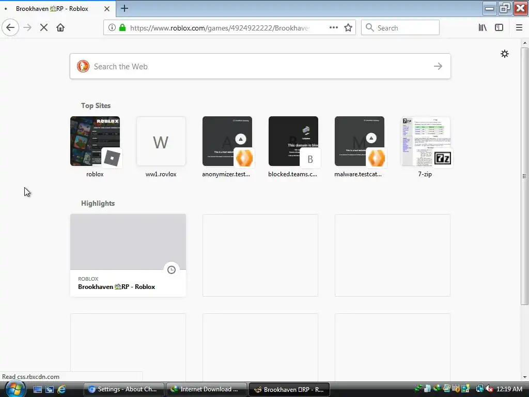This screenshot has height=397, width=529.
Task: Open the Library bookmarks and history
Action: [x=483, y=28]
